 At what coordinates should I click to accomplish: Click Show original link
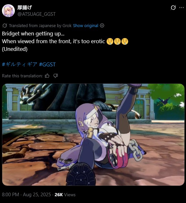coord(86,25)
